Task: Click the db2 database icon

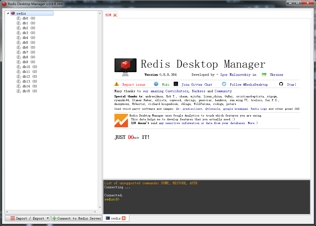Action: (x=19, y=28)
